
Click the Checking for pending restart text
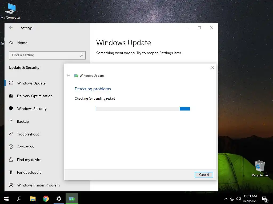[95, 99]
